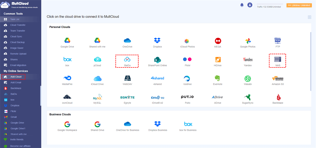Choose the 4shared cloud icon
The height and width of the screenshot is (148, 316).
[x=157, y=78]
